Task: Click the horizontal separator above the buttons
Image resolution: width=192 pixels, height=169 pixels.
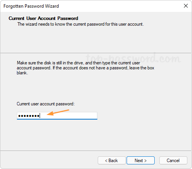Action: click(96, 151)
